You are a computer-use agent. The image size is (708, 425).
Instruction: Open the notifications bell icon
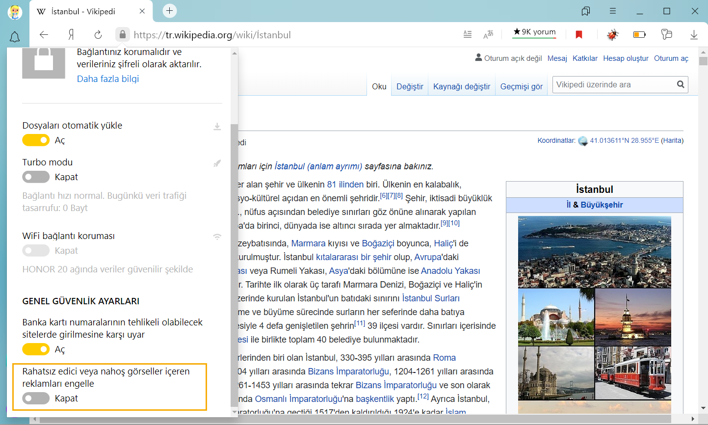pyautogui.click(x=15, y=37)
